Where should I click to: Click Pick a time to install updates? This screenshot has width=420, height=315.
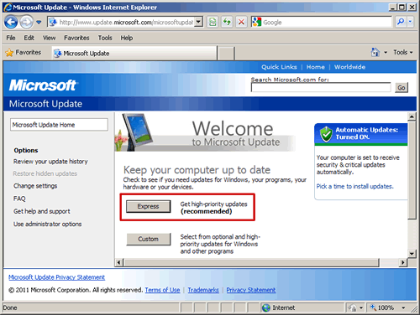click(x=354, y=187)
